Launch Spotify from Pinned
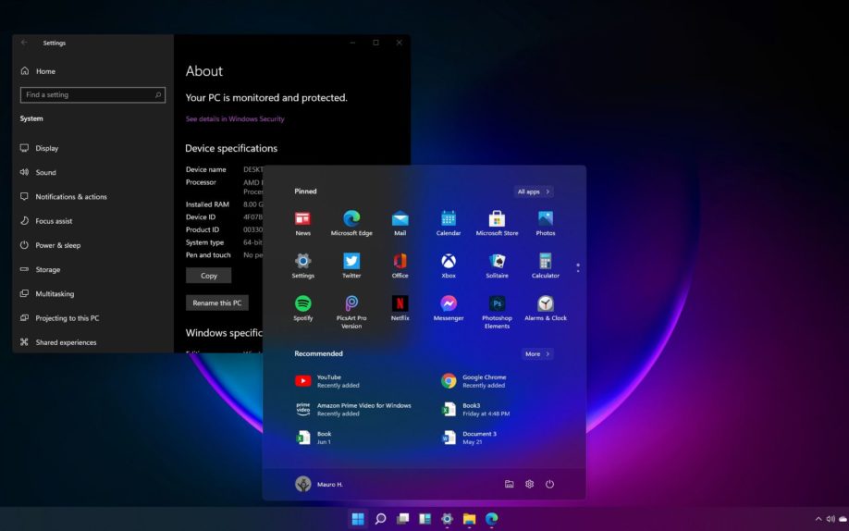 [302, 308]
